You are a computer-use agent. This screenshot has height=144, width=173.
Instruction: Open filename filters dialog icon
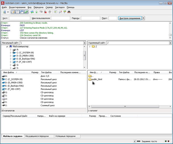56,12
